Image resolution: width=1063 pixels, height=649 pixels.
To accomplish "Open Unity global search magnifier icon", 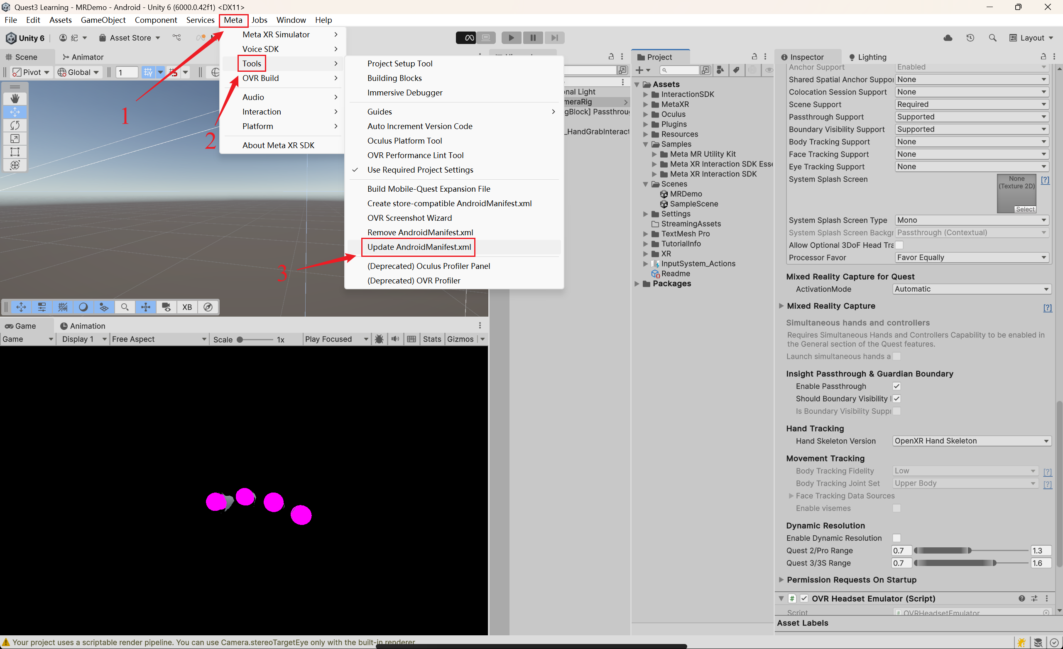I will click(x=992, y=38).
